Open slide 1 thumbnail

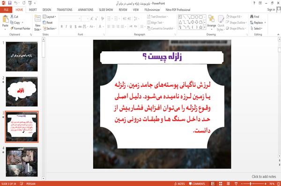tap(22, 56)
